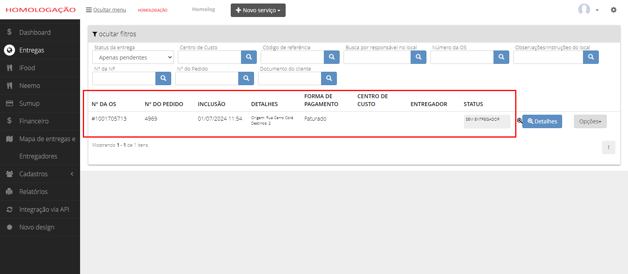Click the blue Detalhes button
The height and width of the screenshot is (274, 628).
(x=542, y=121)
